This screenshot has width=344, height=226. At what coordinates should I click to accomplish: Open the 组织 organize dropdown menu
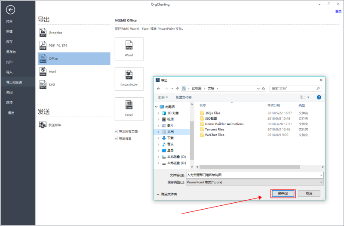tap(163, 97)
